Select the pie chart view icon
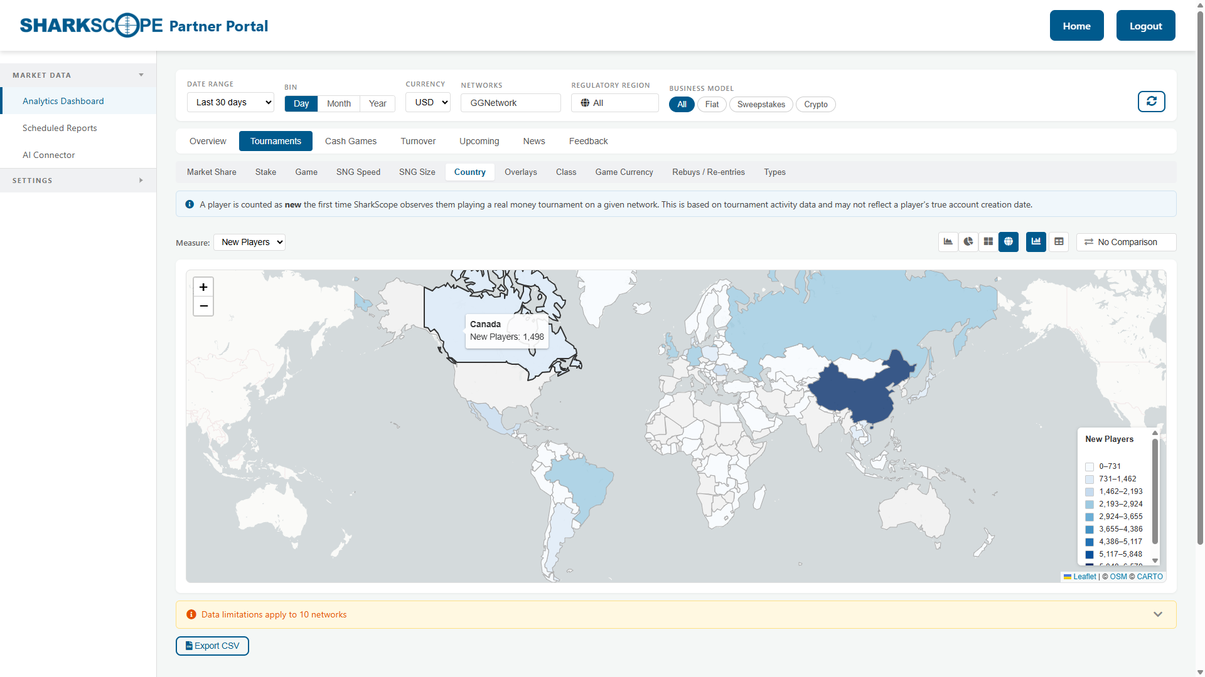1205x677 pixels. 968,242
